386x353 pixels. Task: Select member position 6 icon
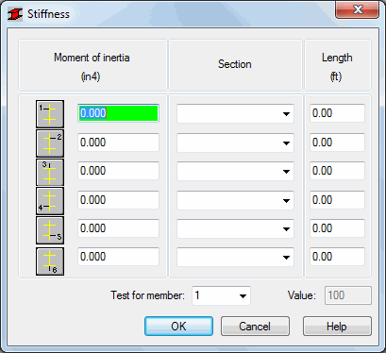coord(50,261)
